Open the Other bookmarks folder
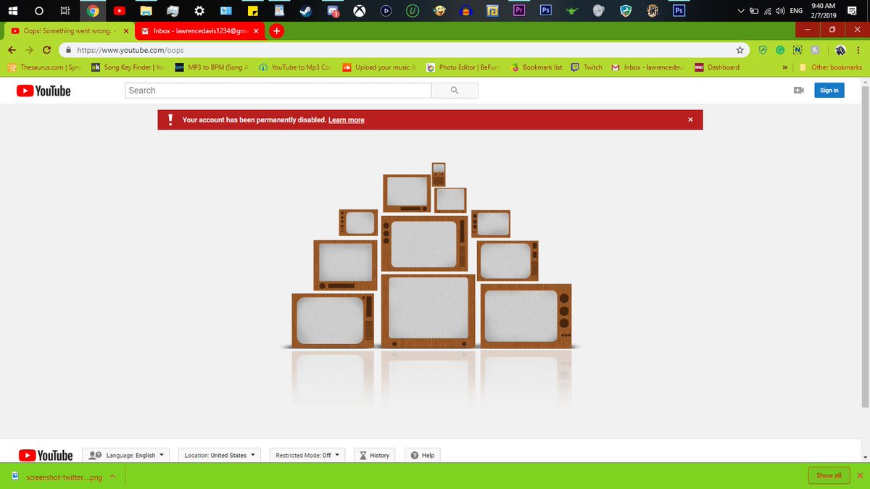 click(x=831, y=67)
